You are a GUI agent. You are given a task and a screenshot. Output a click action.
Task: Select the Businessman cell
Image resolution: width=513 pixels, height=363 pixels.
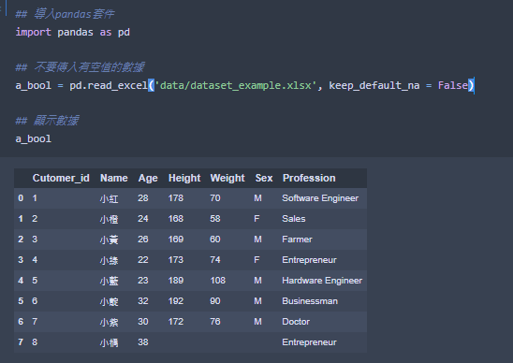tap(310, 301)
